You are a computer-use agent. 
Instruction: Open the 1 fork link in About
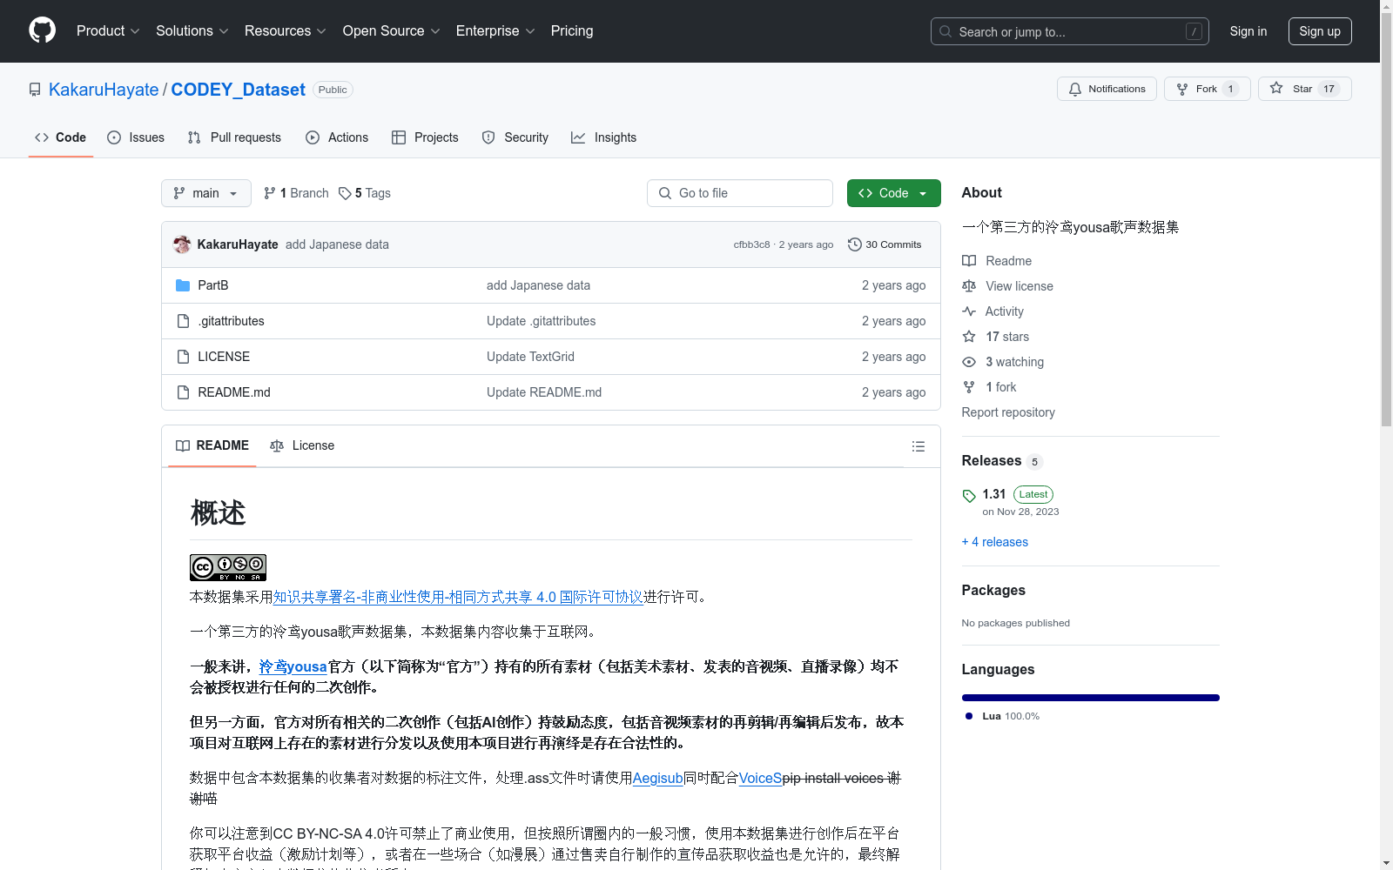tap(989, 387)
